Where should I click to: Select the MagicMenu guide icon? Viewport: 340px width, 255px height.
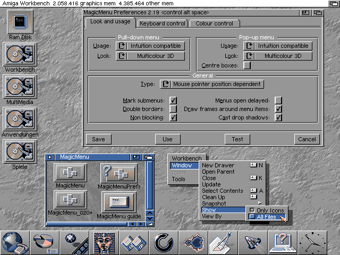pos(119,202)
